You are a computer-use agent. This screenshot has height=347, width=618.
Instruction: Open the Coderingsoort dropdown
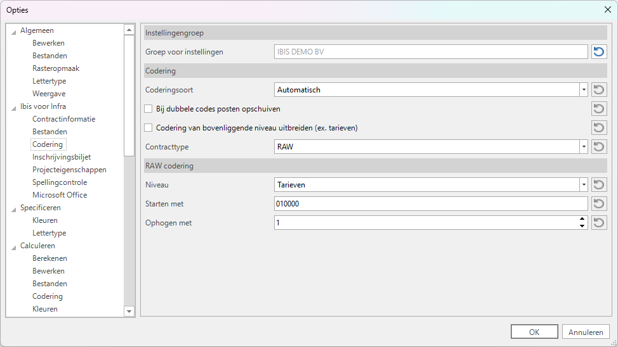coord(583,90)
